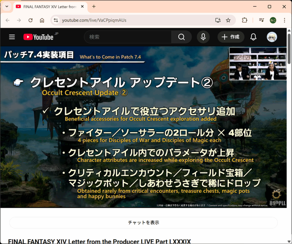
Task: Focus the YouTube 検索 search field
Action: (x=128, y=37)
